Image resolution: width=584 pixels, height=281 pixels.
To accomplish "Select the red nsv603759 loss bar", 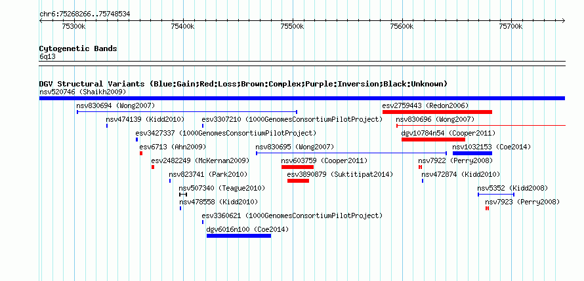I will [298, 167].
